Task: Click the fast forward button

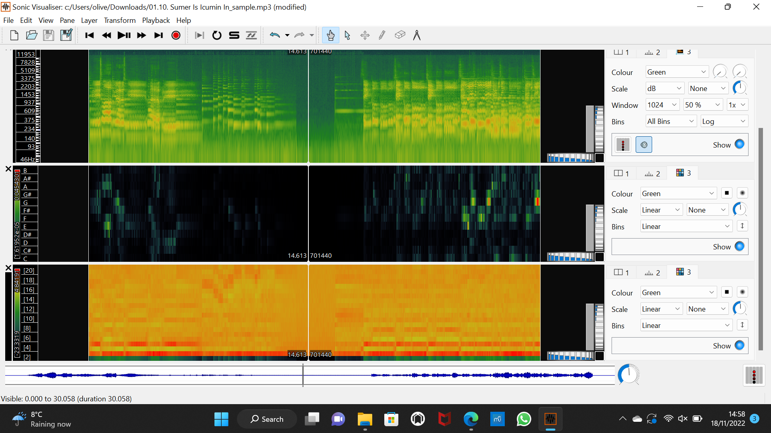Action: click(141, 35)
